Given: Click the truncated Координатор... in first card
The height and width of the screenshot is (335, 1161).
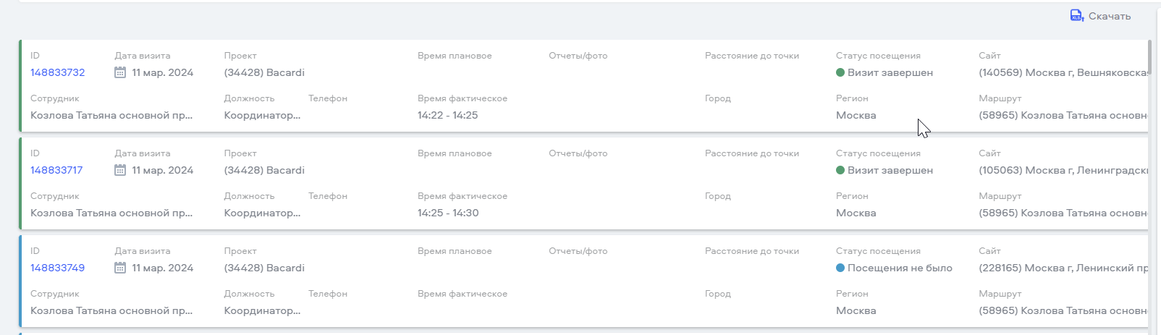Looking at the screenshot, I should pyautogui.click(x=262, y=115).
